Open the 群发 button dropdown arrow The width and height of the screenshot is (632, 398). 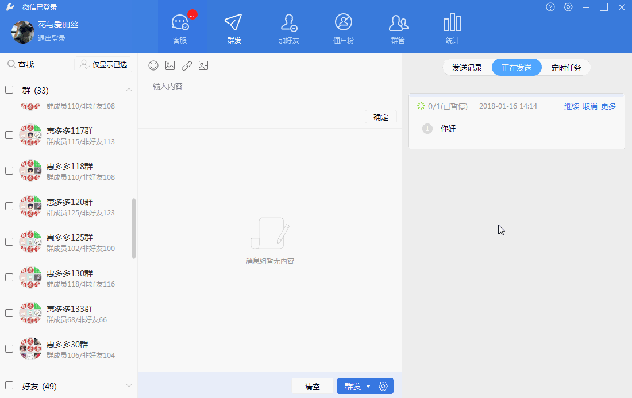(x=368, y=387)
